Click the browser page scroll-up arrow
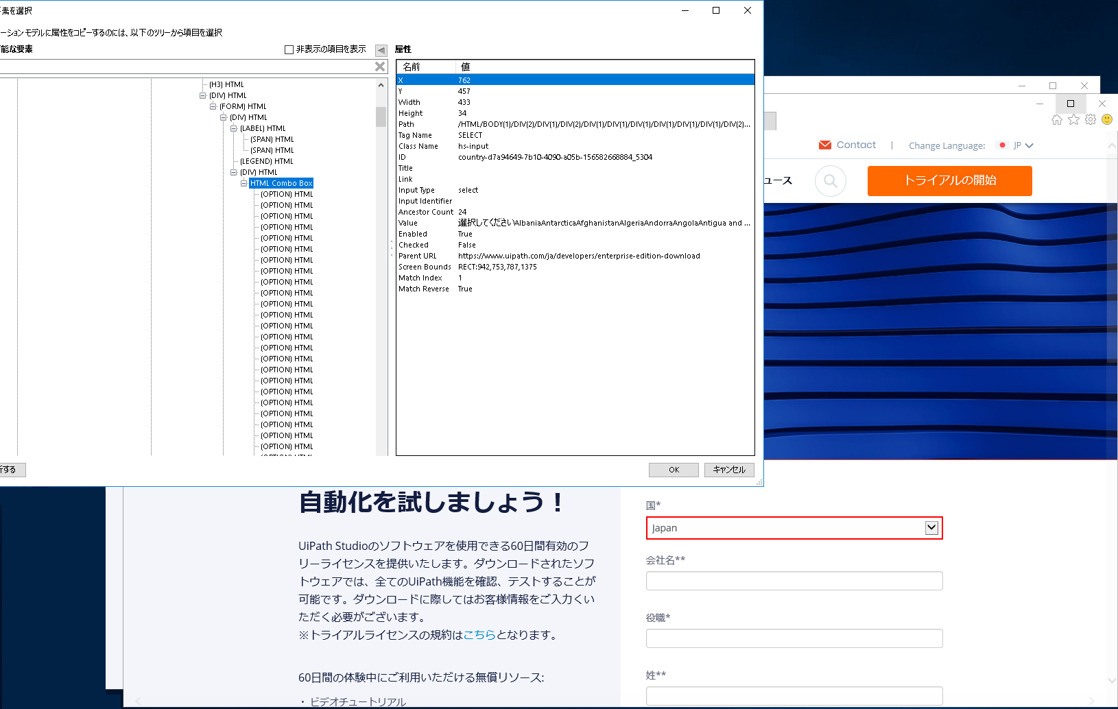1118x709 pixels. (x=1112, y=145)
